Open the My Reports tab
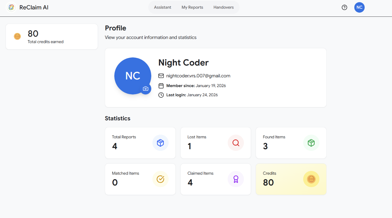The height and width of the screenshot is (218, 392). pyautogui.click(x=192, y=7)
